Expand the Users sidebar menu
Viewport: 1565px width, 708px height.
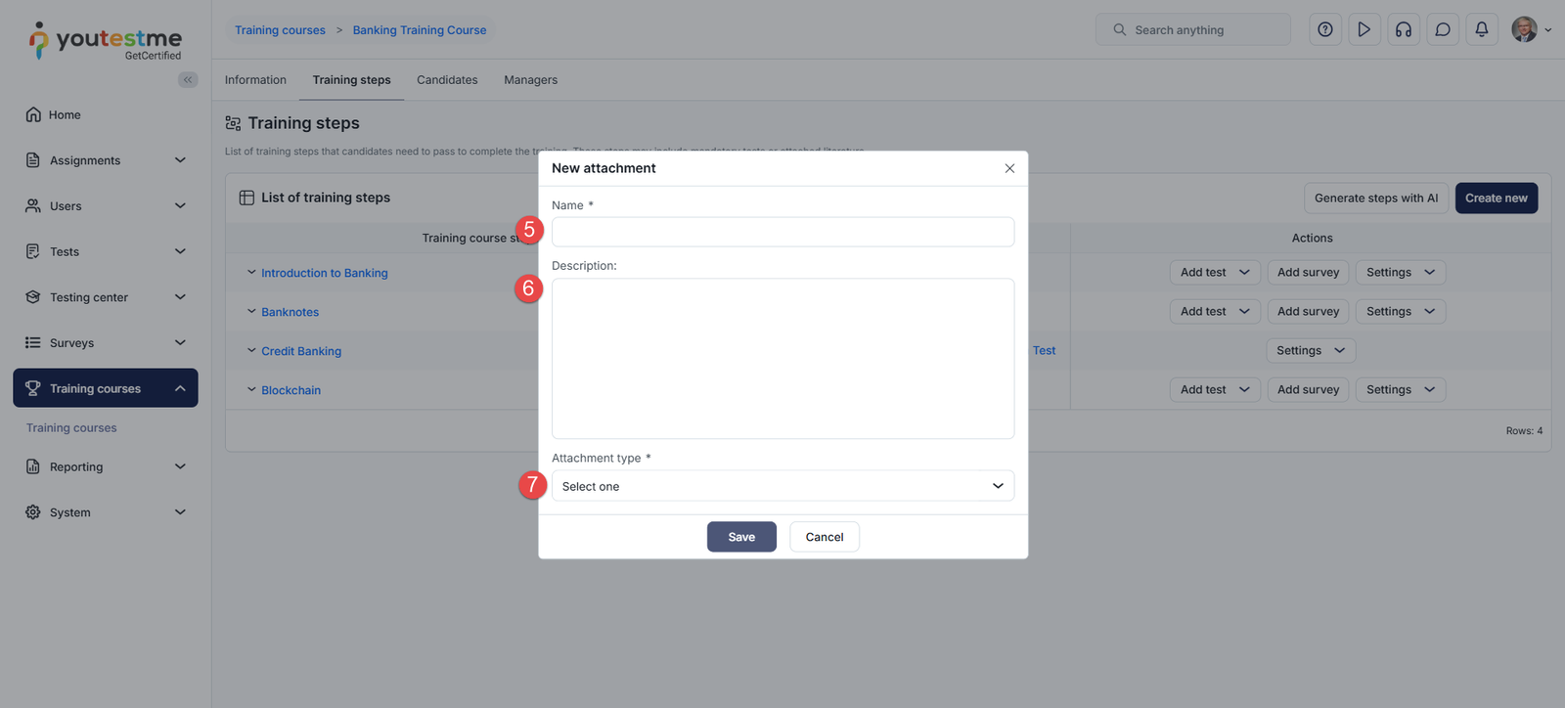[106, 205]
